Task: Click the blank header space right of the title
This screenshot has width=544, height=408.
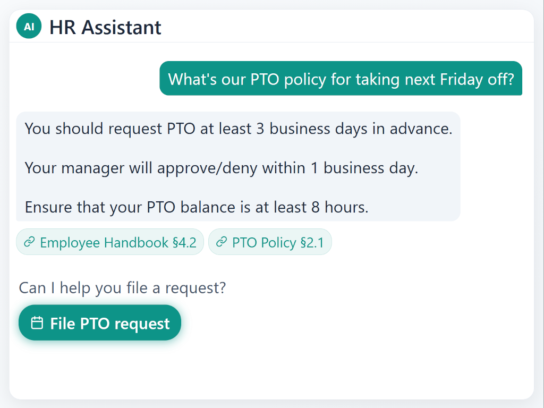Action: click(x=345, y=27)
